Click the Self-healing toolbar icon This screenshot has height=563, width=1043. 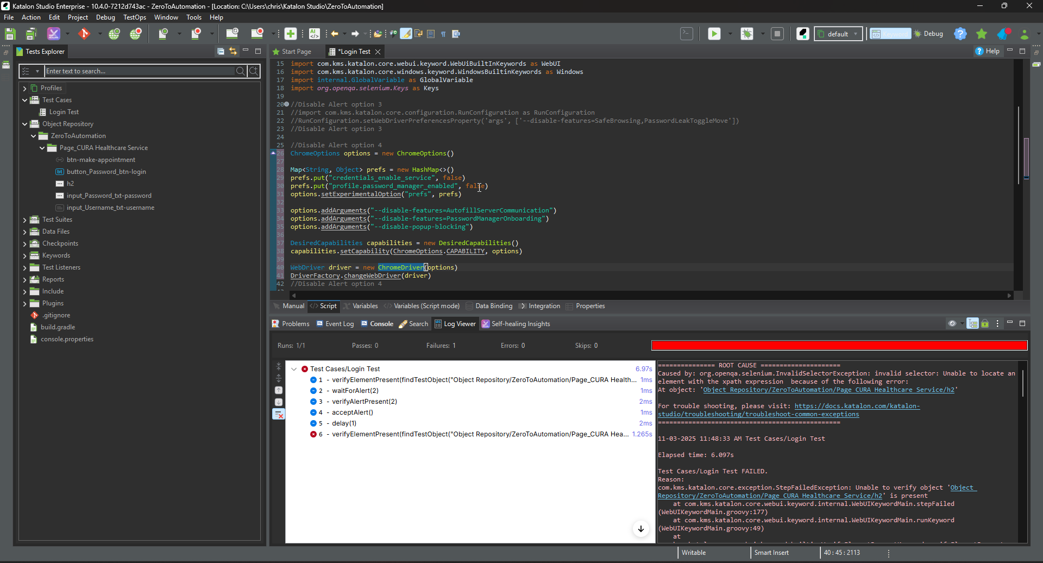click(53, 34)
